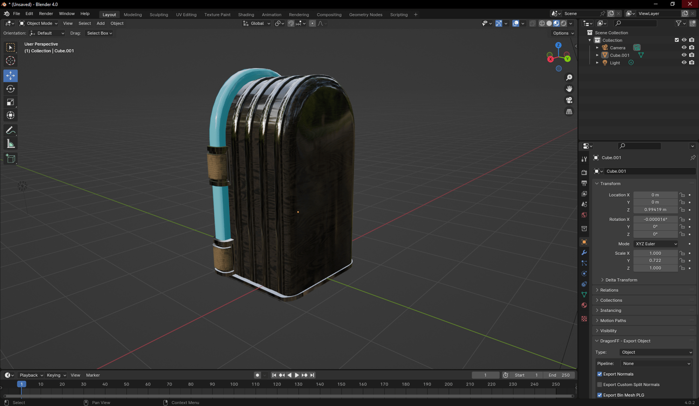Activate the Annotate pencil tool

coord(10,131)
